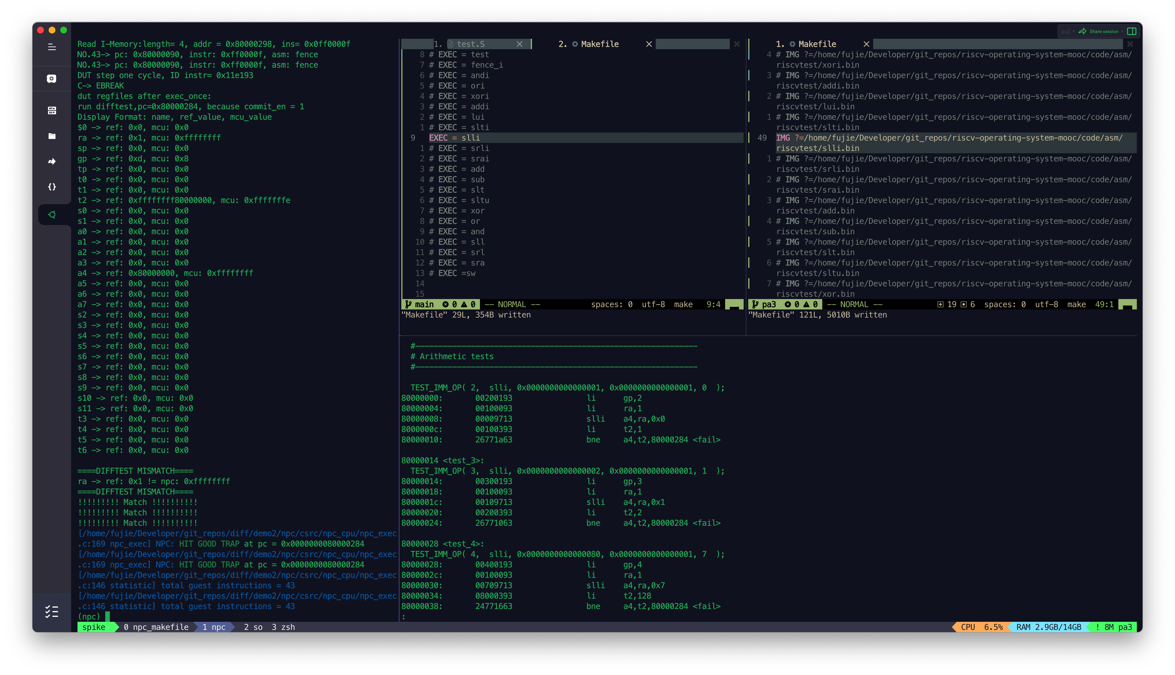Open the Vaults safe icon in the sidebar
The image size is (1175, 675).
point(52,79)
